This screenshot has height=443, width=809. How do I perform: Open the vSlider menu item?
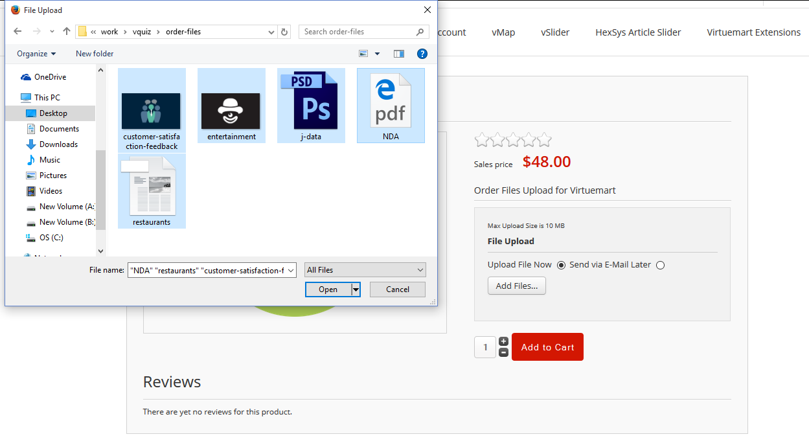click(x=555, y=32)
